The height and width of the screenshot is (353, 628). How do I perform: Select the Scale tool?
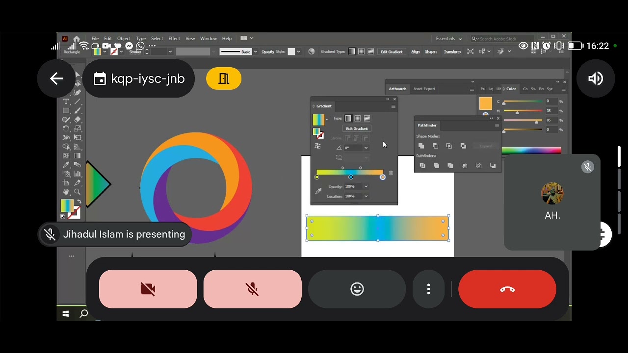click(x=78, y=128)
